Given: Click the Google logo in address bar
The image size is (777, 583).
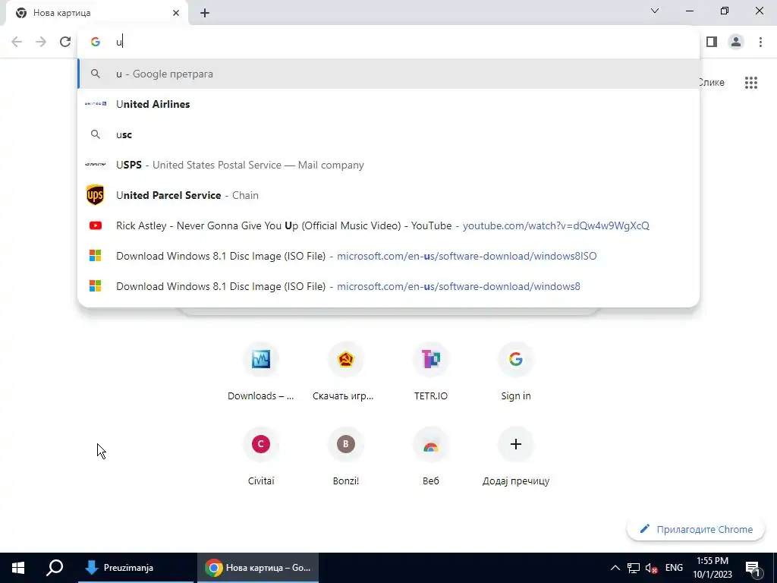Looking at the screenshot, I should (x=96, y=42).
